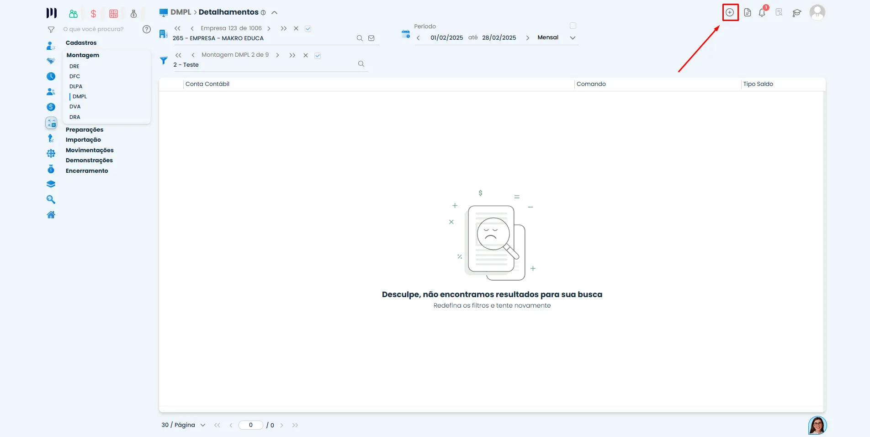This screenshot has width=870, height=437.
Task: Open the red calculator module icon
Action: click(114, 14)
